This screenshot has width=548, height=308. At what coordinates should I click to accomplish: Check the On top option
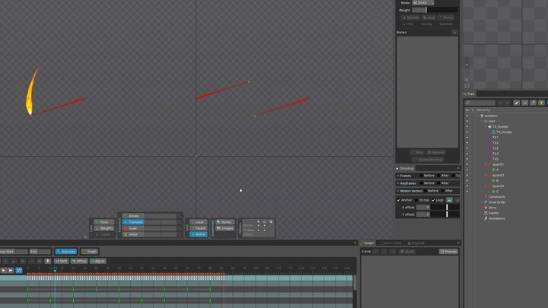click(x=416, y=200)
